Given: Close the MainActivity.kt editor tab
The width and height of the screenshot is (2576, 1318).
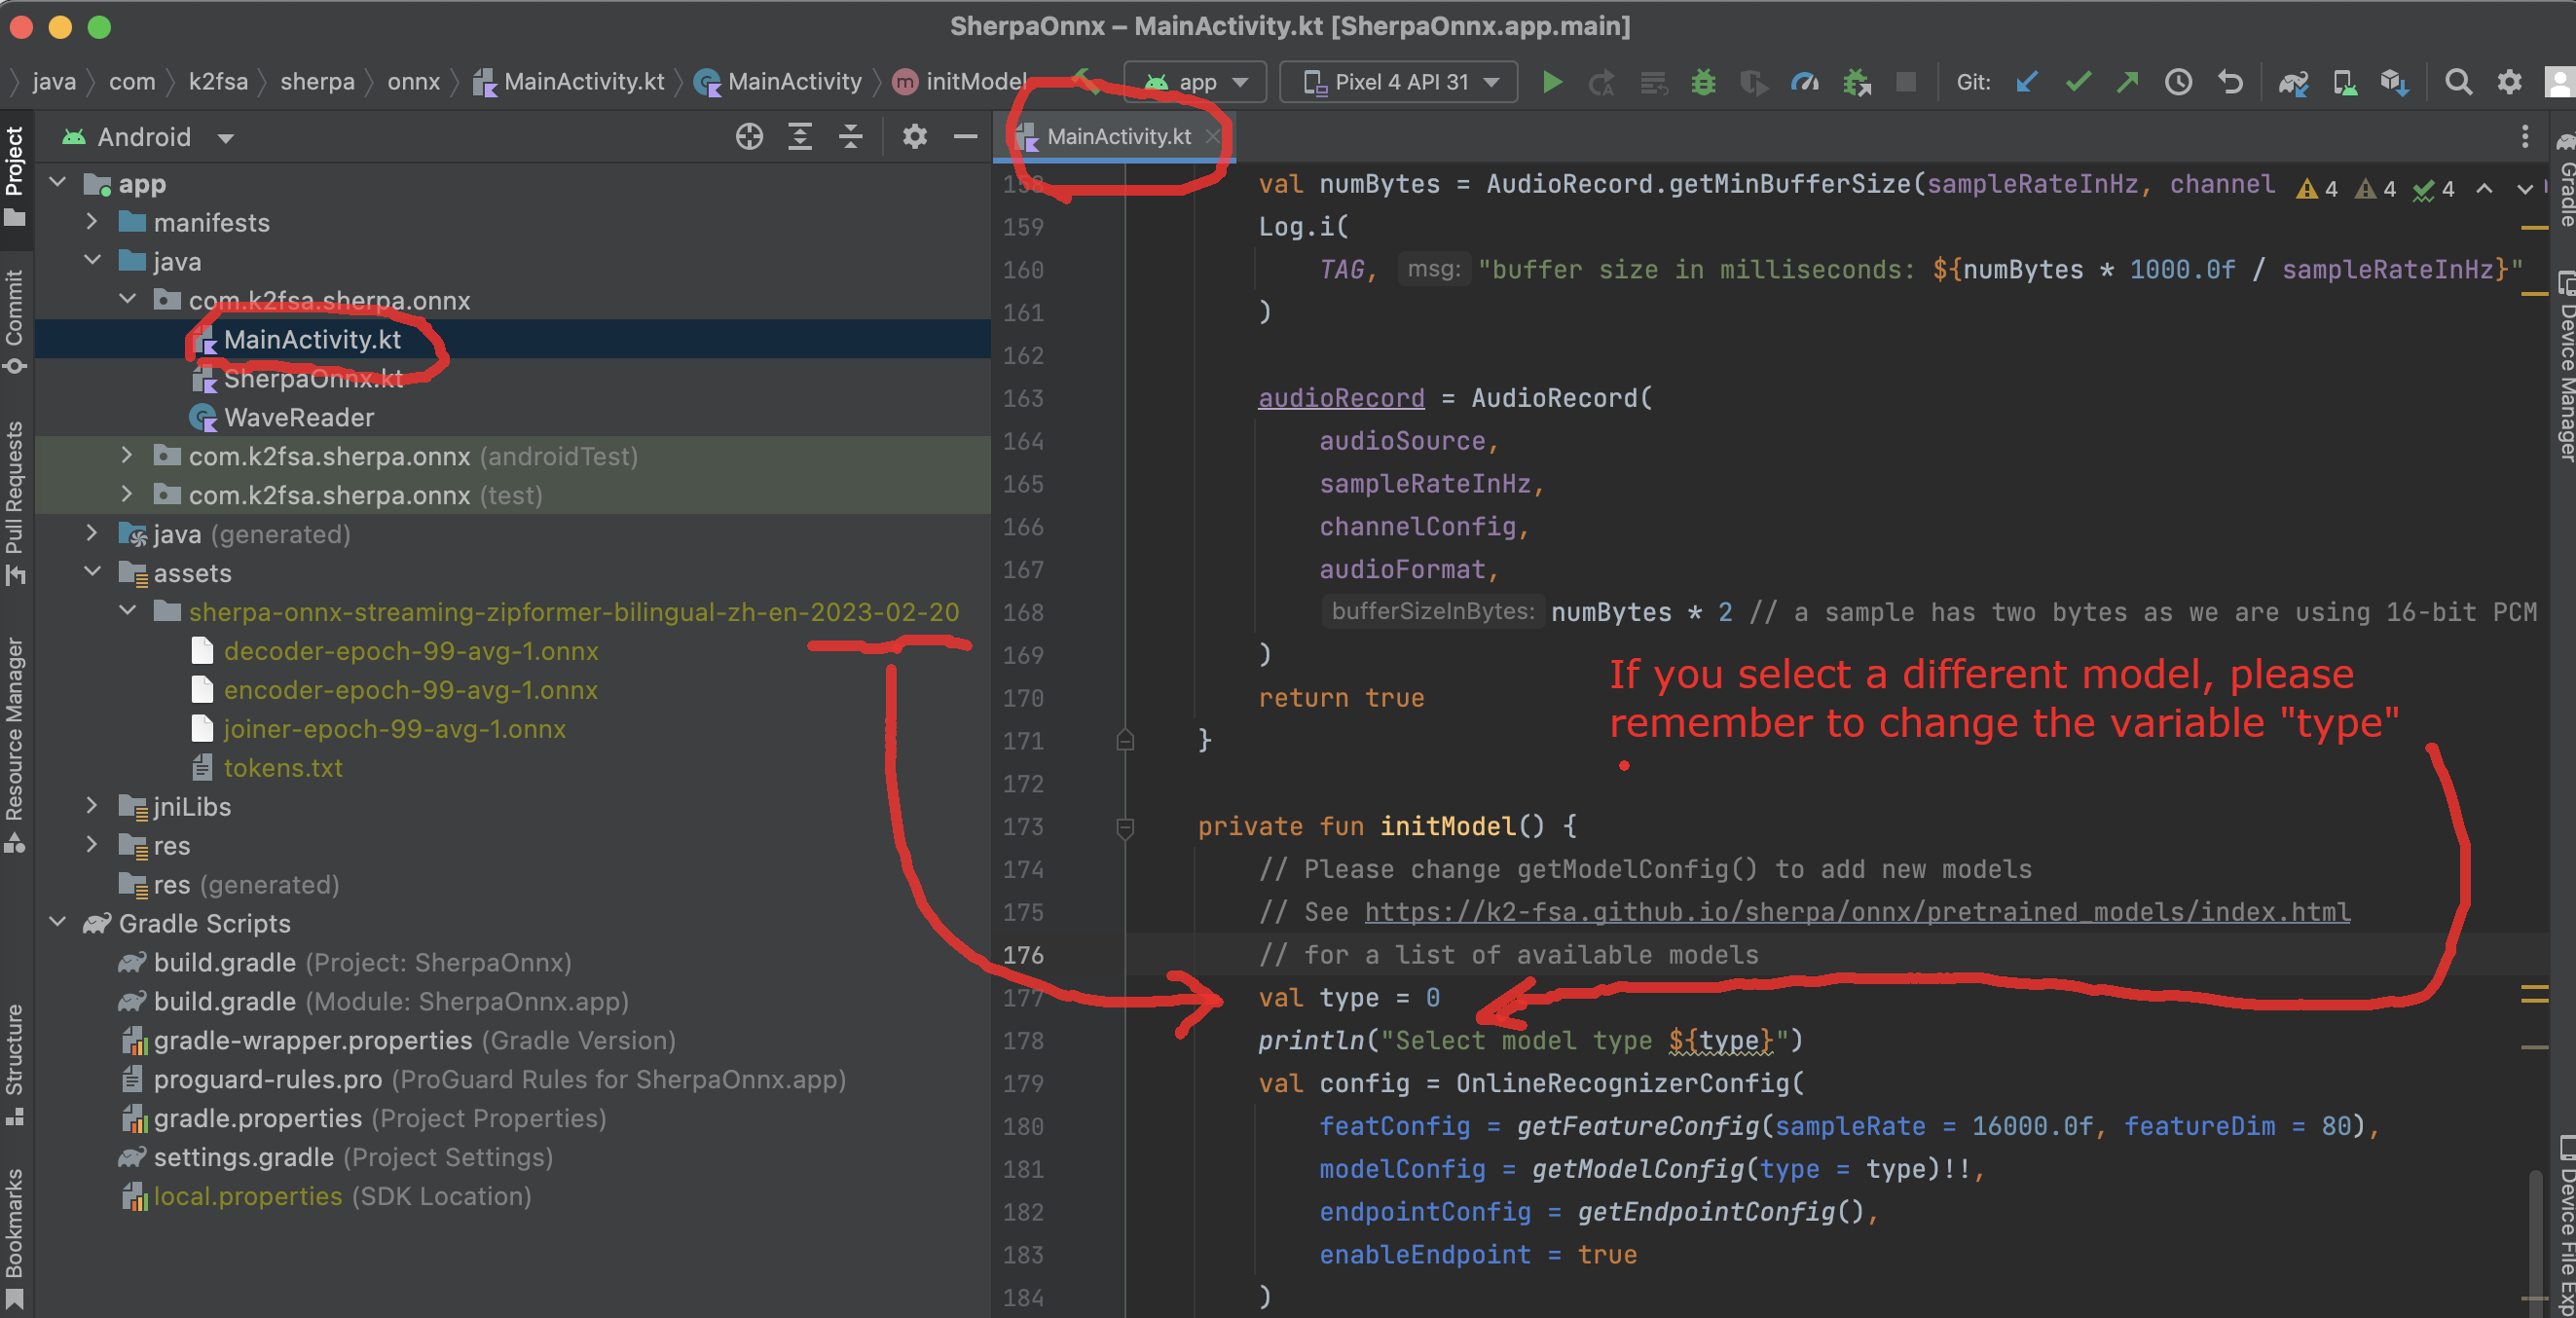Looking at the screenshot, I should (x=1212, y=137).
